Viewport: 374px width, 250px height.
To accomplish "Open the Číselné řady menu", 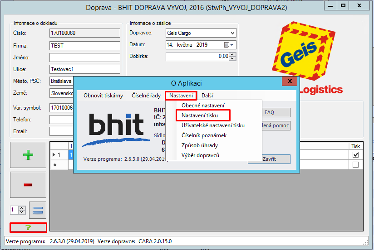I will [x=146, y=96].
